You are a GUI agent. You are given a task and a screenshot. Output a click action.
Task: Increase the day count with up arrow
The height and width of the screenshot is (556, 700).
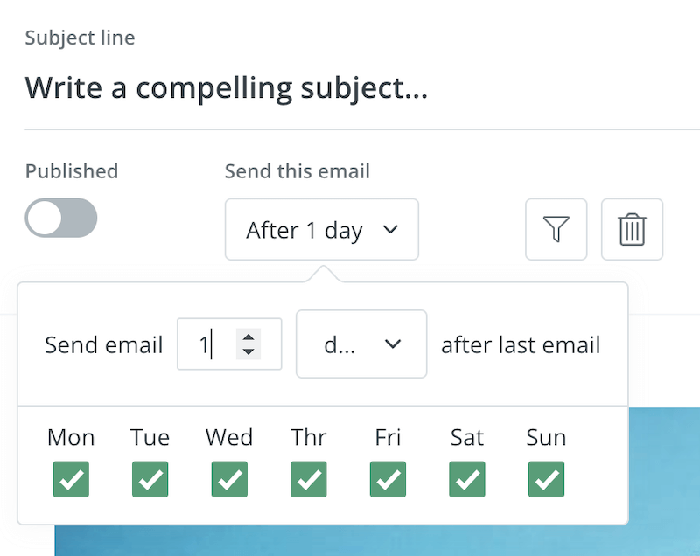tap(248, 337)
